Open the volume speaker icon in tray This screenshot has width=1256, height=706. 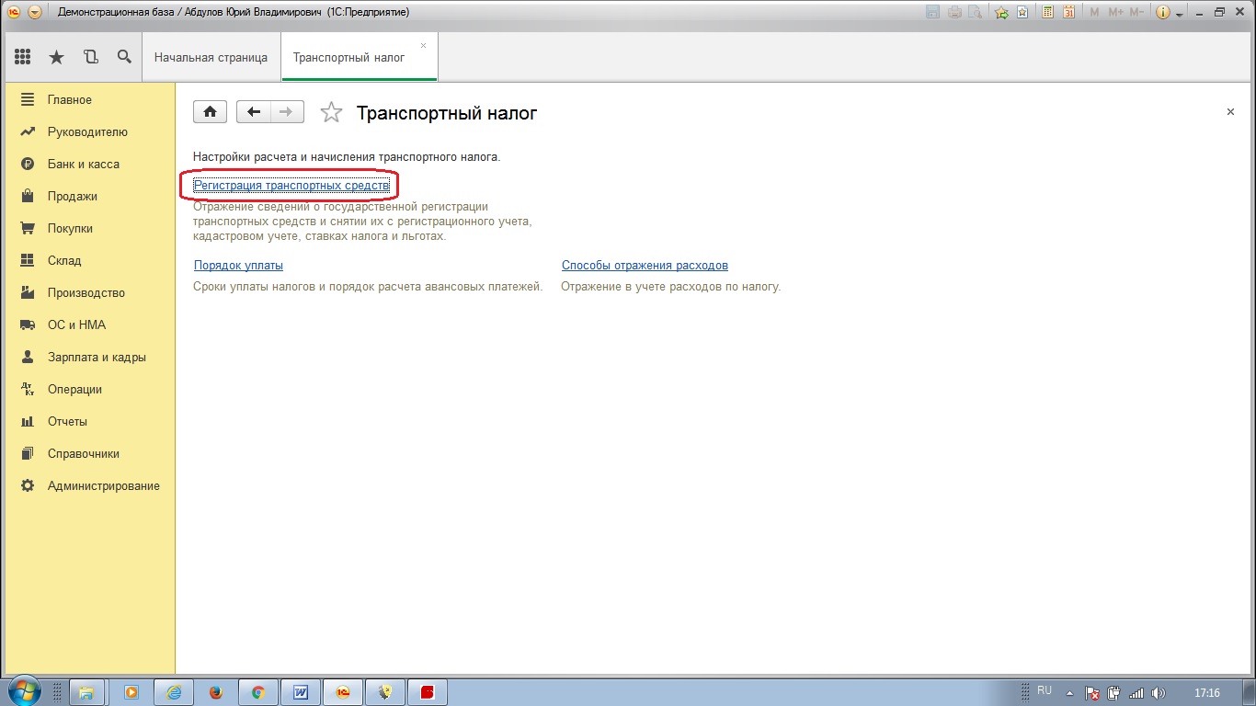1158,693
